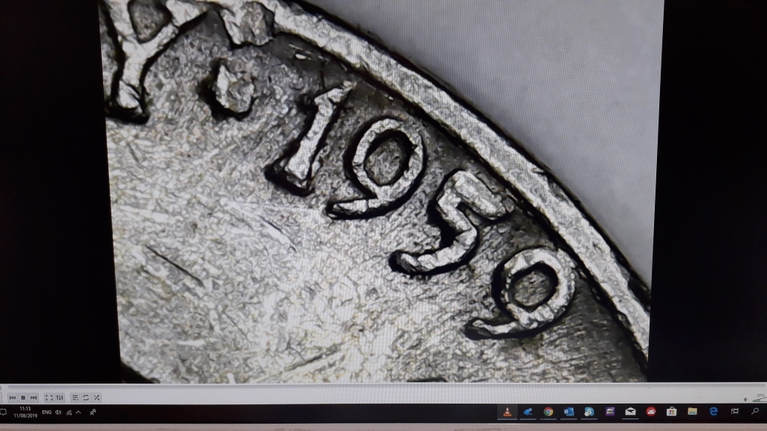Image resolution: width=767 pixels, height=431 pixels.
Task: Open Google Chrome in taskbar
Action: (x=548, y=412)
